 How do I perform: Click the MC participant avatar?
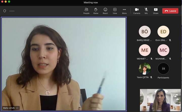coord(163,50)
